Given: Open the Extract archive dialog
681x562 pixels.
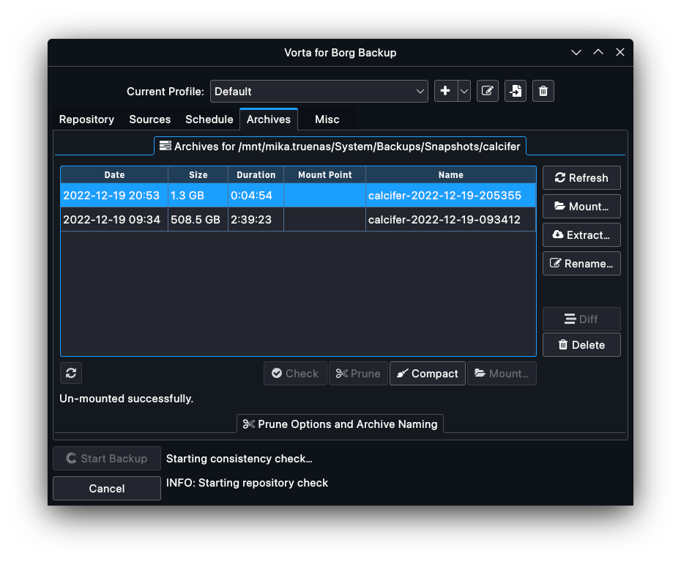Looking at the screenshot, I should (x=581, y=234).
